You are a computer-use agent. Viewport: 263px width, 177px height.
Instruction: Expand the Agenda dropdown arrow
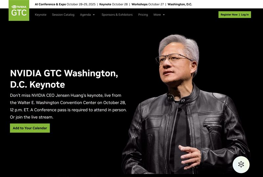click(x=94, y=15)
